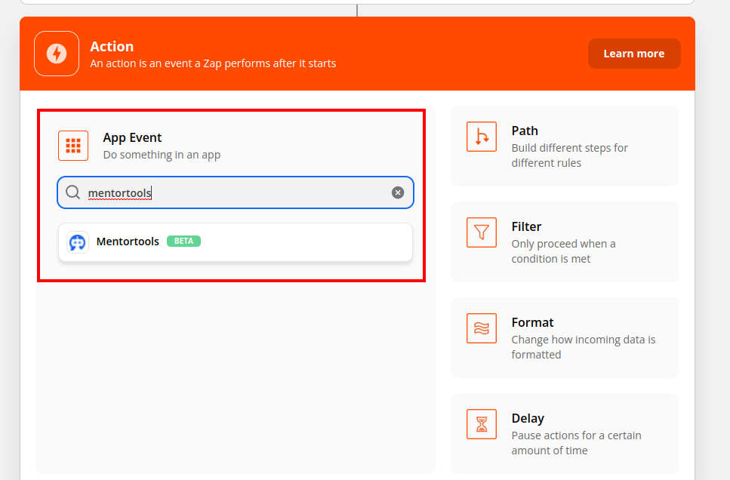Image resolution: width=730 pixels, height=480 pixels.
Task: Click the Format waves icon
Action: coord(482,328)
